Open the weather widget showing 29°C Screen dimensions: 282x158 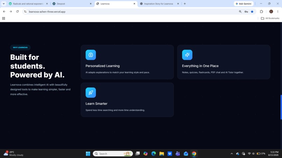14,153
